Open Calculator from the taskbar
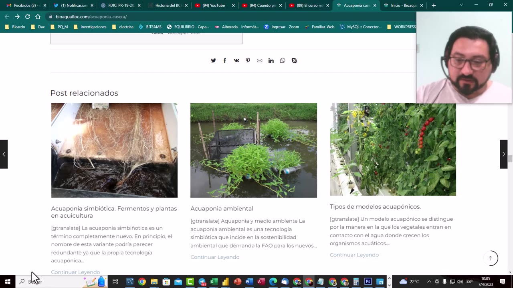The image size is (513, 288). tap(356, 282)
